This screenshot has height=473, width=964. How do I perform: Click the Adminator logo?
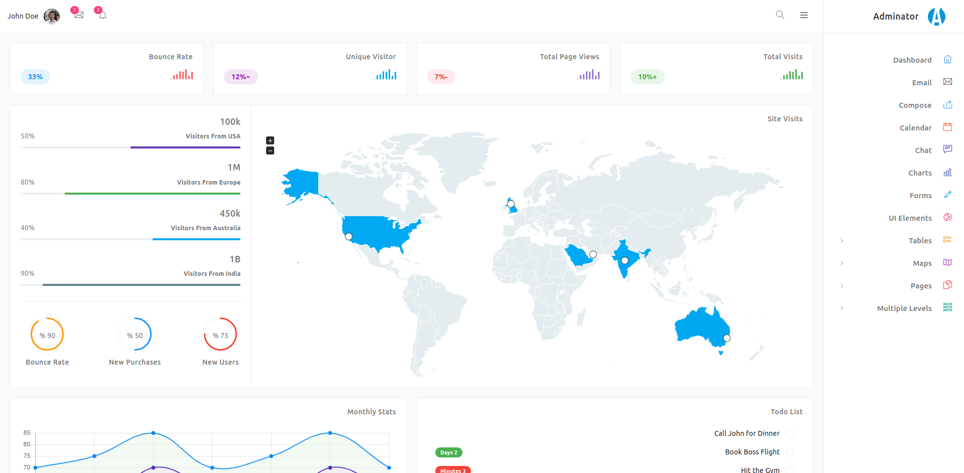pos(937,16)
